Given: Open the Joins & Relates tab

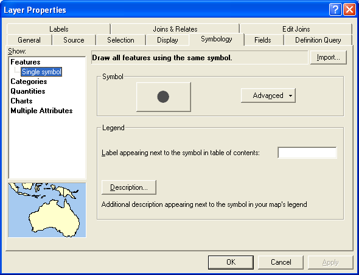Looking at the screenshot, I should point(175,29).
